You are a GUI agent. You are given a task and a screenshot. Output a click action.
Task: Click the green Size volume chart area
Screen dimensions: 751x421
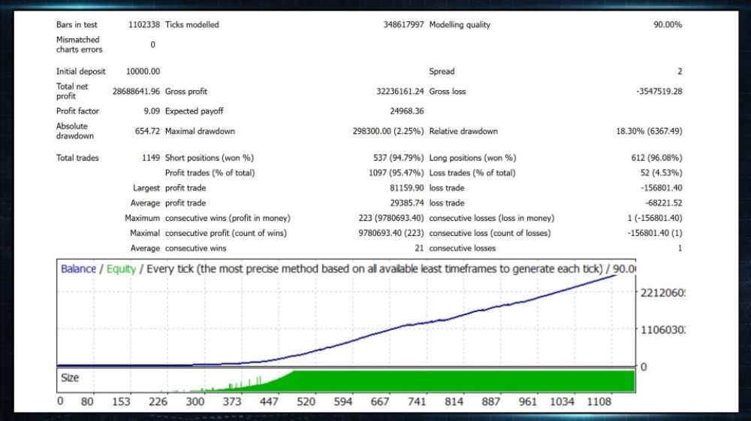click(x=463, y=381)
